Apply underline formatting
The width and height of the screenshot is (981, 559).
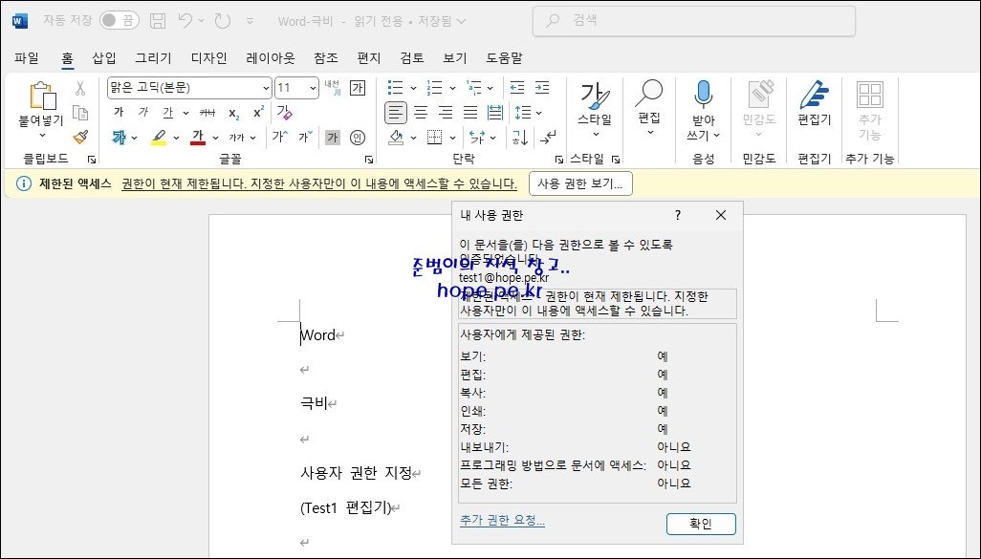click(x=167, y=113)
